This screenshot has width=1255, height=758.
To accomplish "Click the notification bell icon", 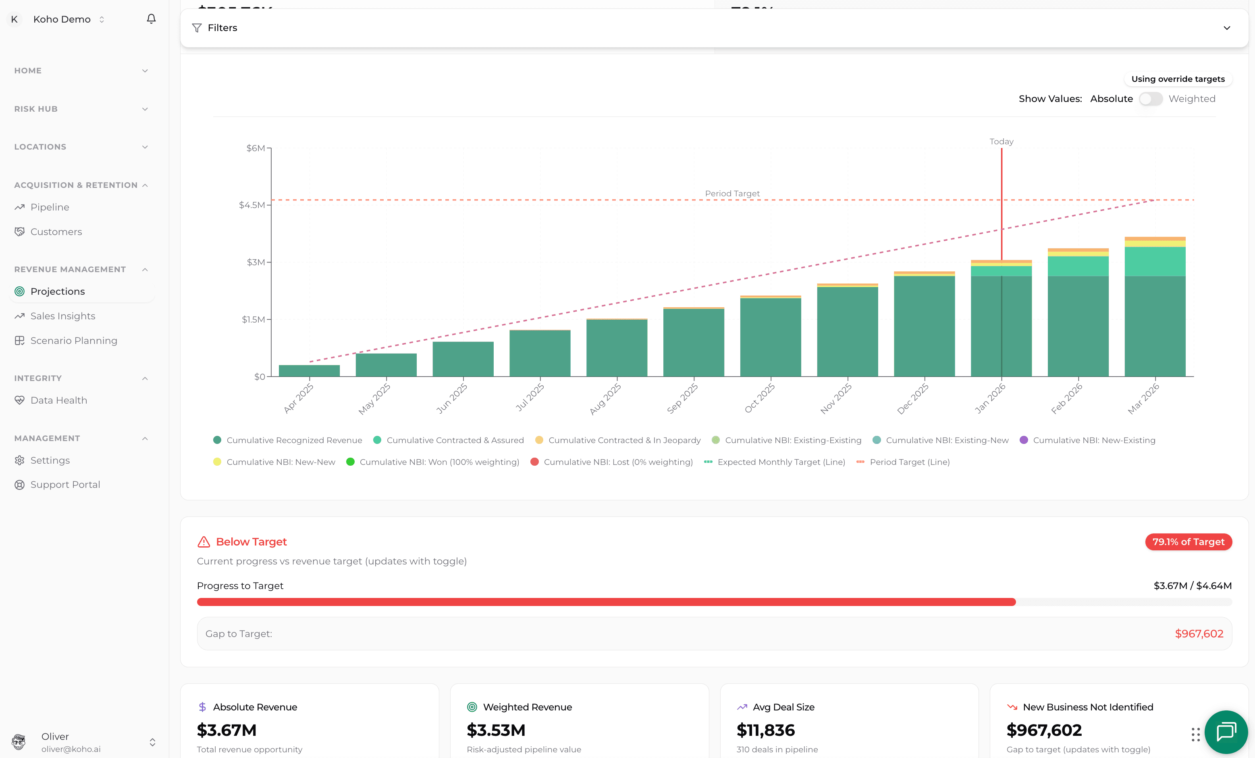I will pyautogui.click(x=151, y=18).
